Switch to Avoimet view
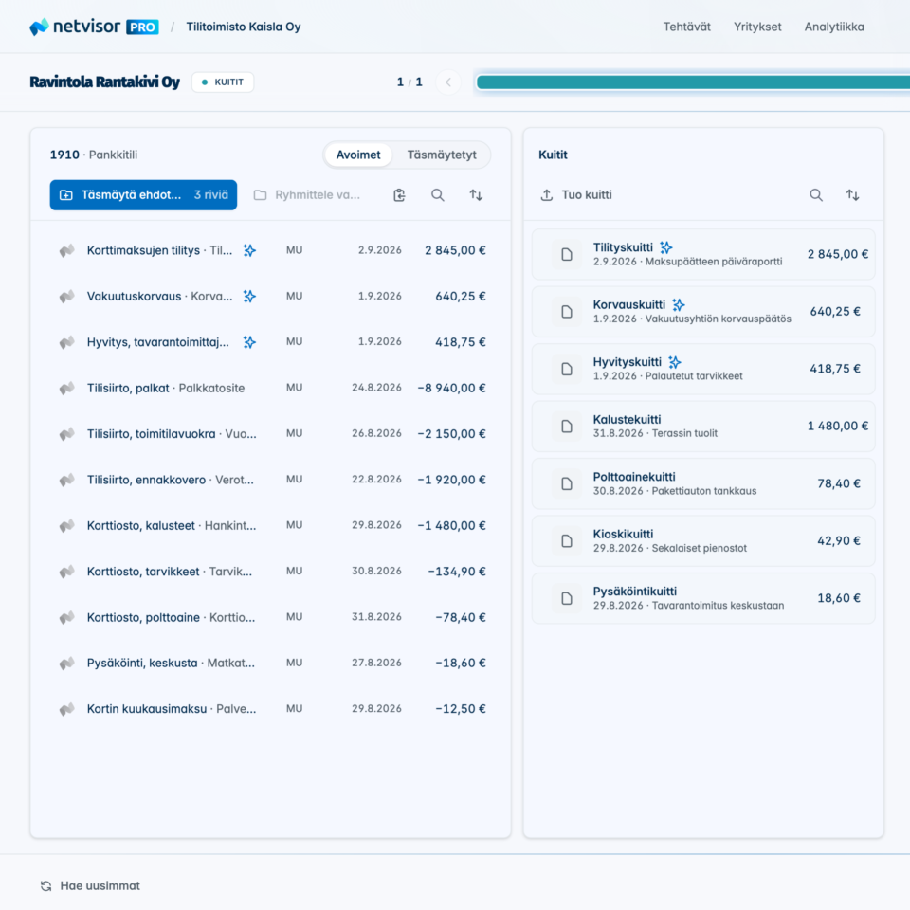 (358, 155)
